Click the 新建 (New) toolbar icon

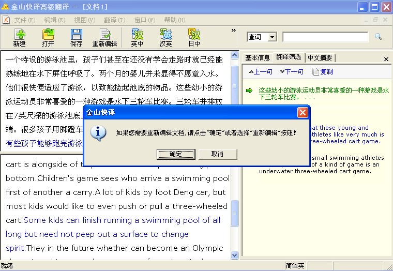click(x=20, y=38)
